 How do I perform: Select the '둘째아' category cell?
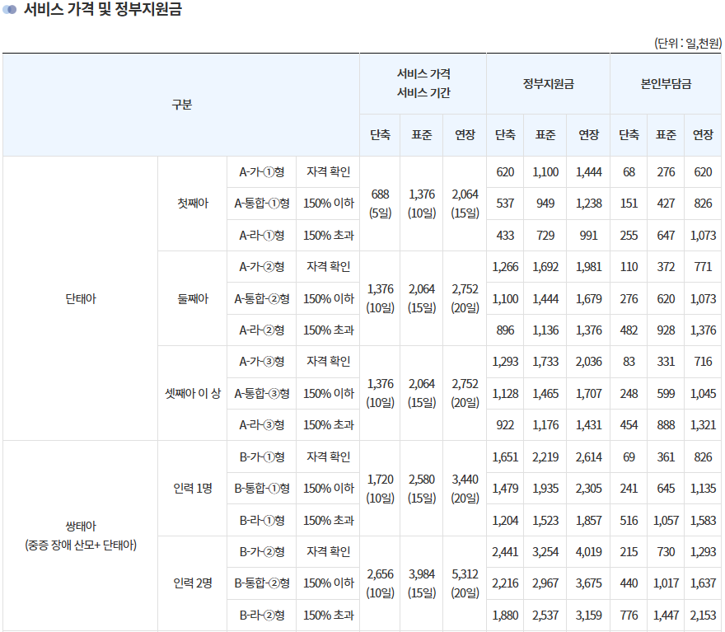click(x=193, y=298)
